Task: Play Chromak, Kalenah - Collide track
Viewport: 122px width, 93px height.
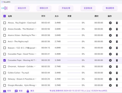Action: click(x=110, y=67)
